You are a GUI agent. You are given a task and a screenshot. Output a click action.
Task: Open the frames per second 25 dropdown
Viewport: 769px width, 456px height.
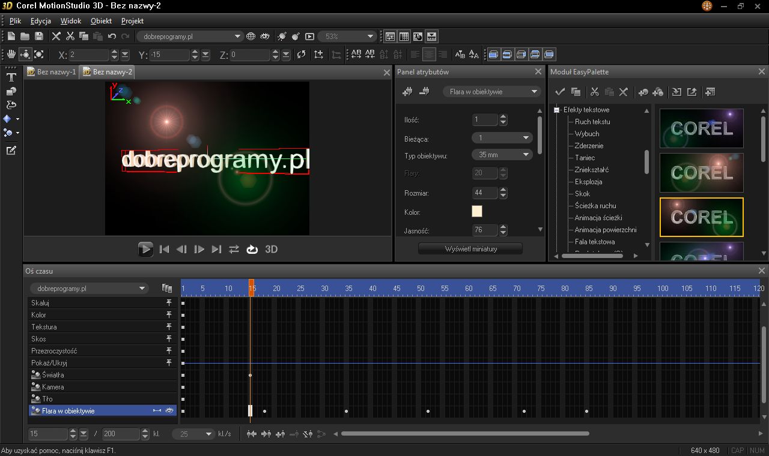pyautogui.click(x=193, y=434)
